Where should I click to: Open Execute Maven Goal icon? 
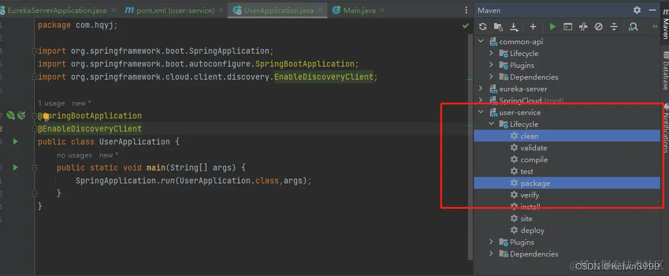coord(568,27)
